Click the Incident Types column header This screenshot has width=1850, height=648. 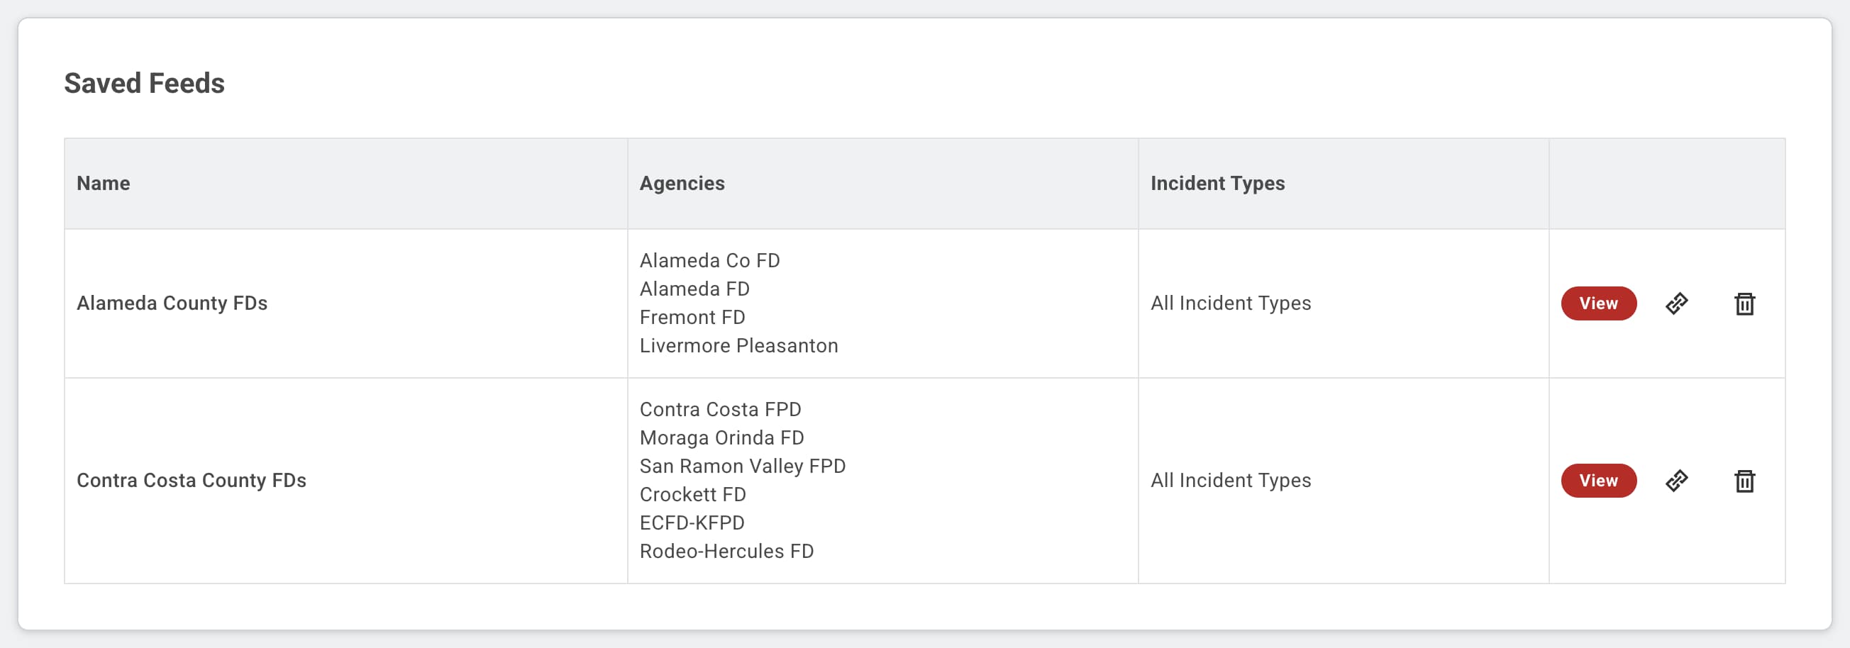(x=1217, y=184)
